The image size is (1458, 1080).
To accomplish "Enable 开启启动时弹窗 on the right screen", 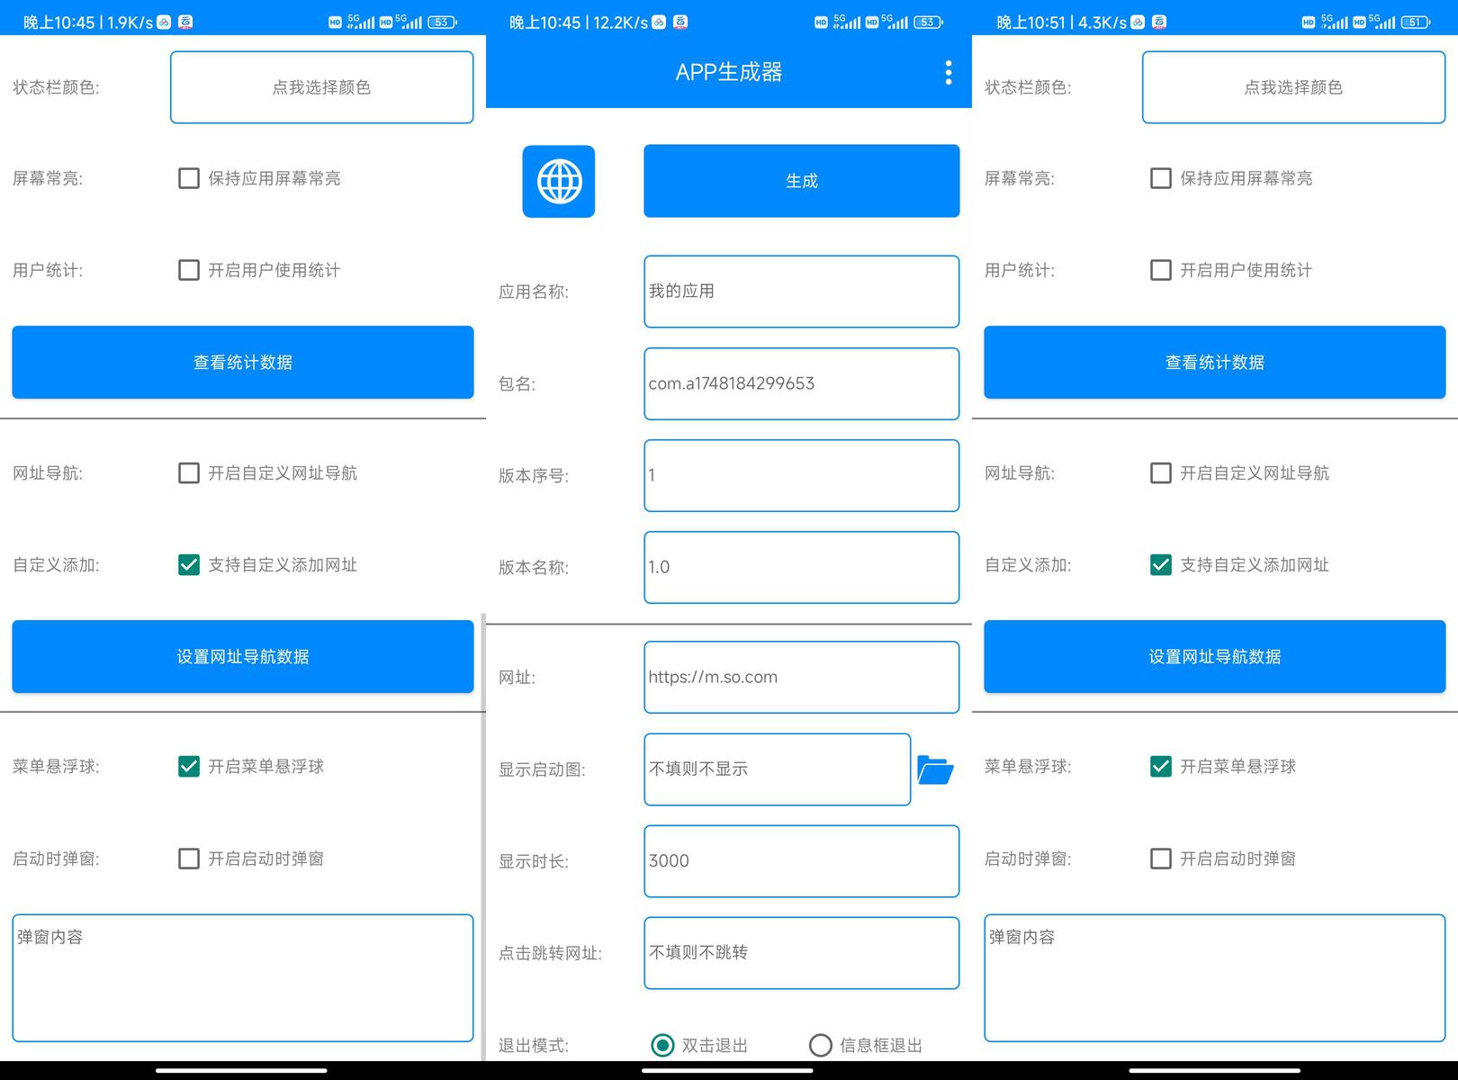I will click(x=1161, y=859).
